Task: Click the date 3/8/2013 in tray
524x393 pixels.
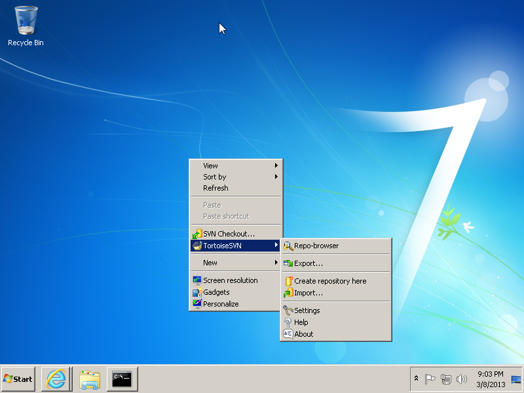Action: 491,384
